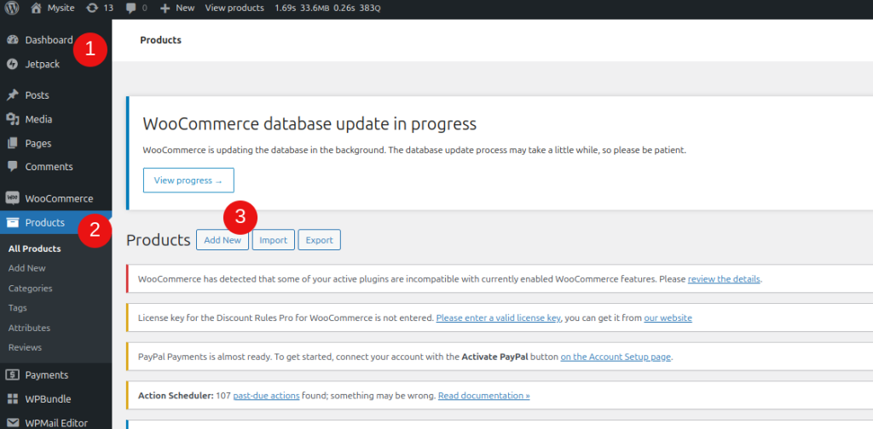Viewport: 873px width, 429px height.
Task: Click the Import products button
Action: tap(274, 240)
